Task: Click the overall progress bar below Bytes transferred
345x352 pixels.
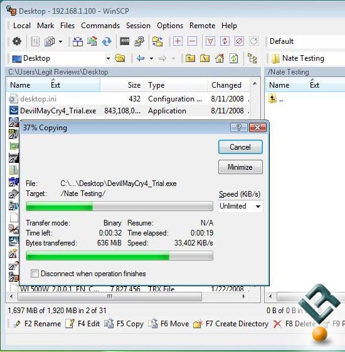Action: pyautogui.click(x=119, y=256)
